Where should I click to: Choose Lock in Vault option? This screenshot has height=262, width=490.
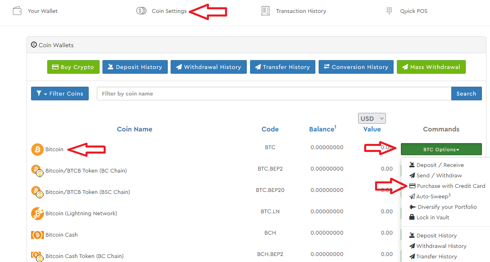(429, 217)
